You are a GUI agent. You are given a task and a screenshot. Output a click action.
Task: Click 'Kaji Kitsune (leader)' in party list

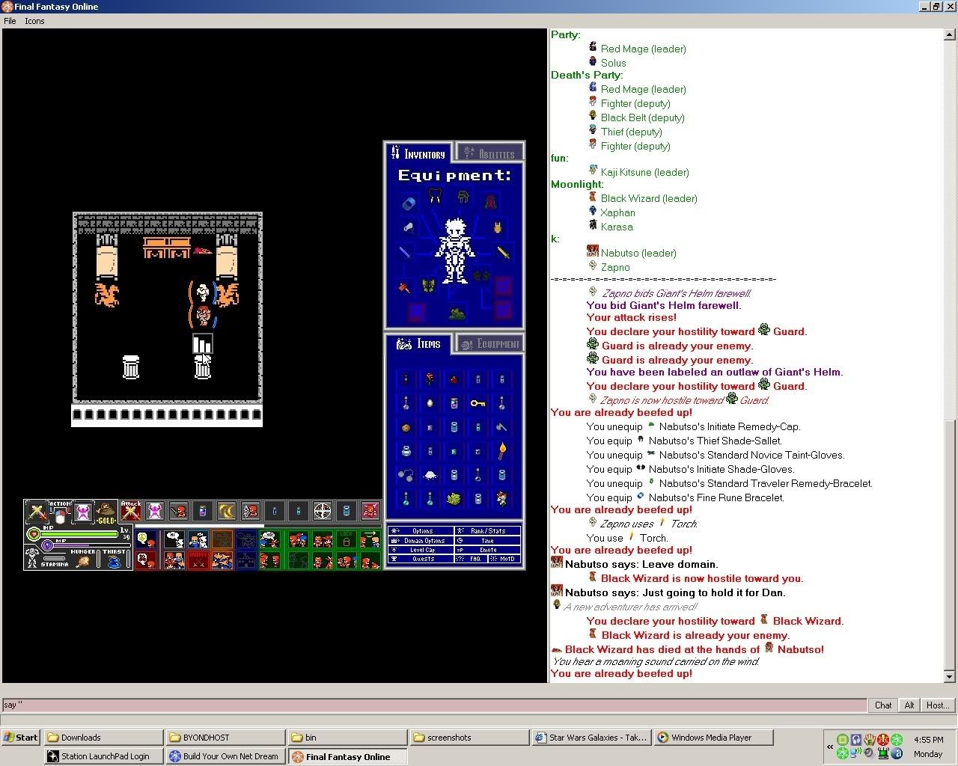[644, 172]
